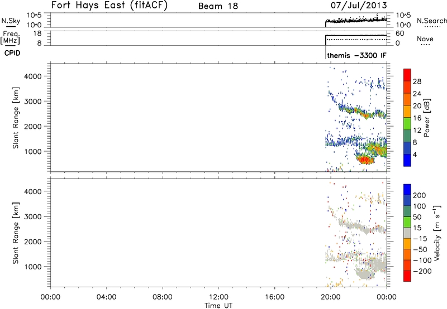Click the velocity panel 'Slant Range [km]' label
447x309 pixels.
click(16, 233)
